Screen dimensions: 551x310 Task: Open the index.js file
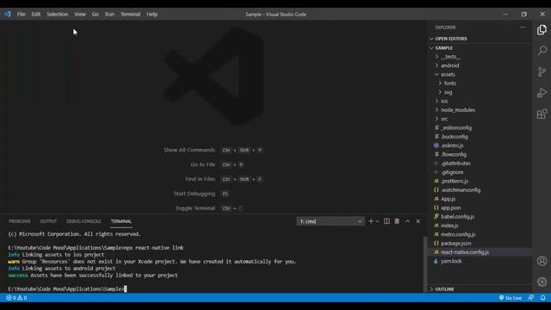[480, 226]
